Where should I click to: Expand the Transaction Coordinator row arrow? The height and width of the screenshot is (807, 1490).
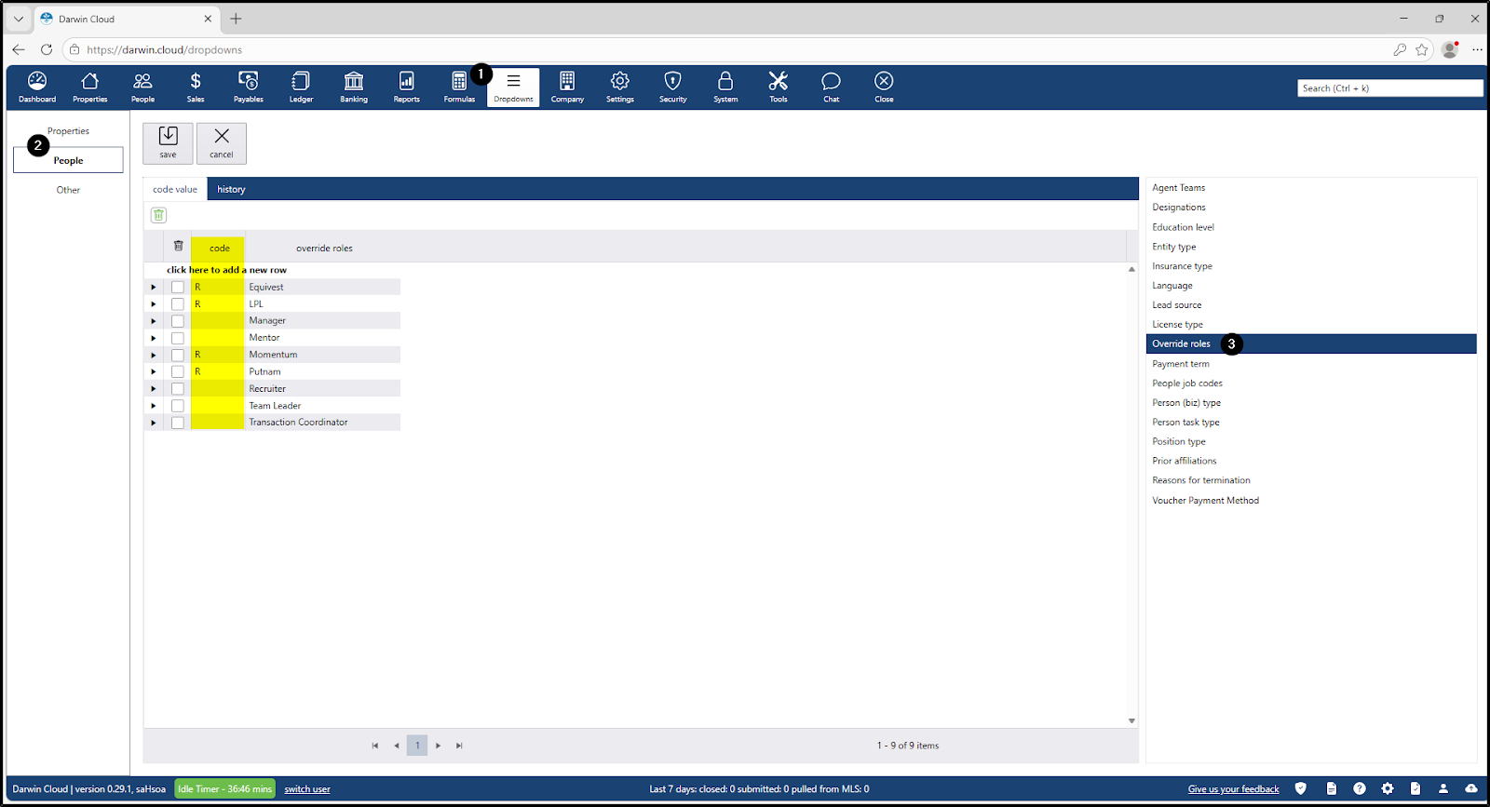[x=154, y=423]
